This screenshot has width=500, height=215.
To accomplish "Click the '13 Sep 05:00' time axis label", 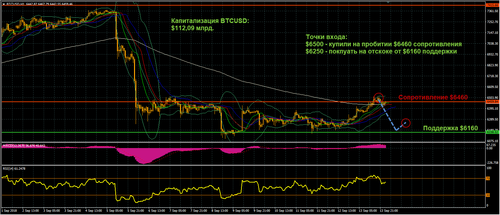I will (x=367, y=210).
